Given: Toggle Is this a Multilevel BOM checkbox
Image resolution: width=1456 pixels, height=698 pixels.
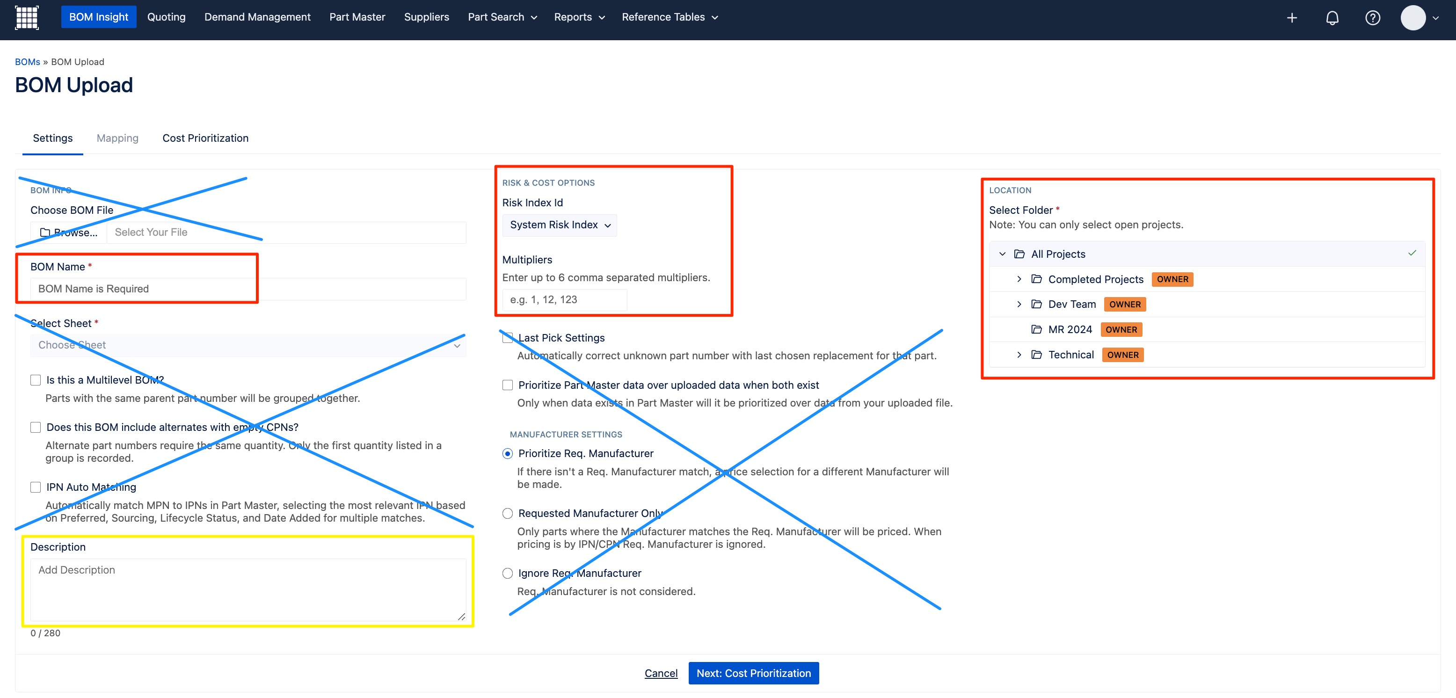Looking at the screenshot, I should [36, 380].
